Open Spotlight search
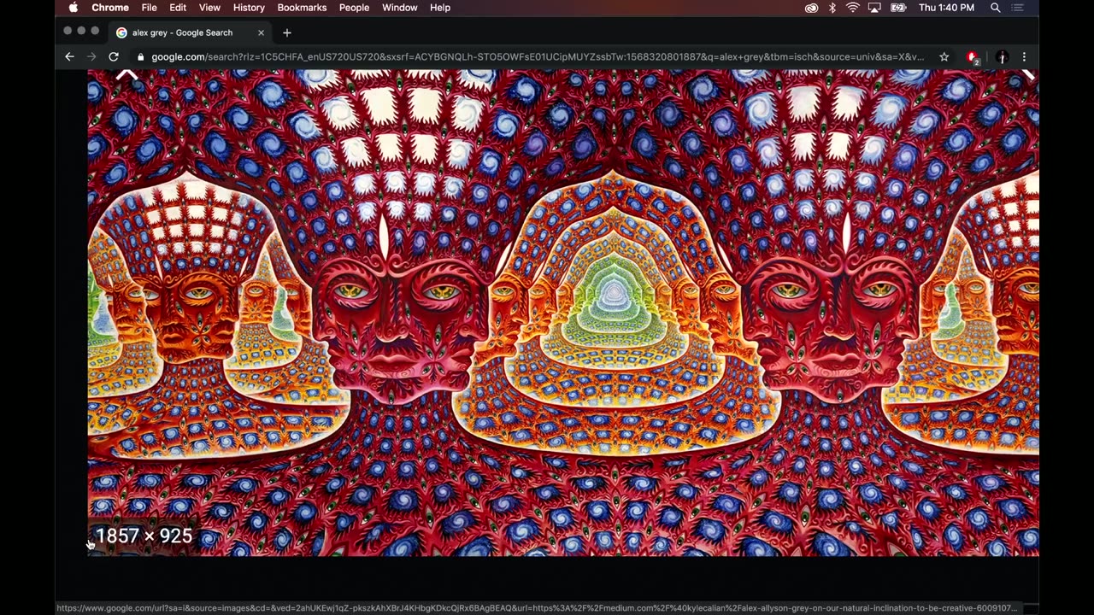 (x=996, y=8)
